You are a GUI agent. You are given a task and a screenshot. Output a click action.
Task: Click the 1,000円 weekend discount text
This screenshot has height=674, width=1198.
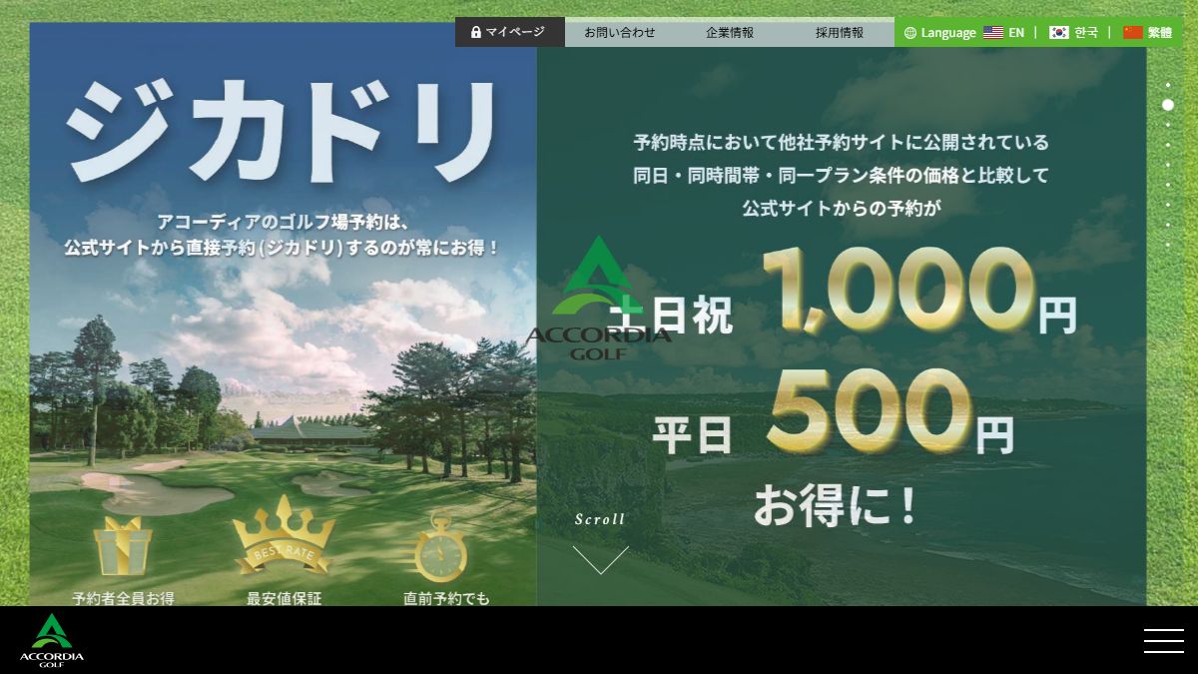point(918,292)
